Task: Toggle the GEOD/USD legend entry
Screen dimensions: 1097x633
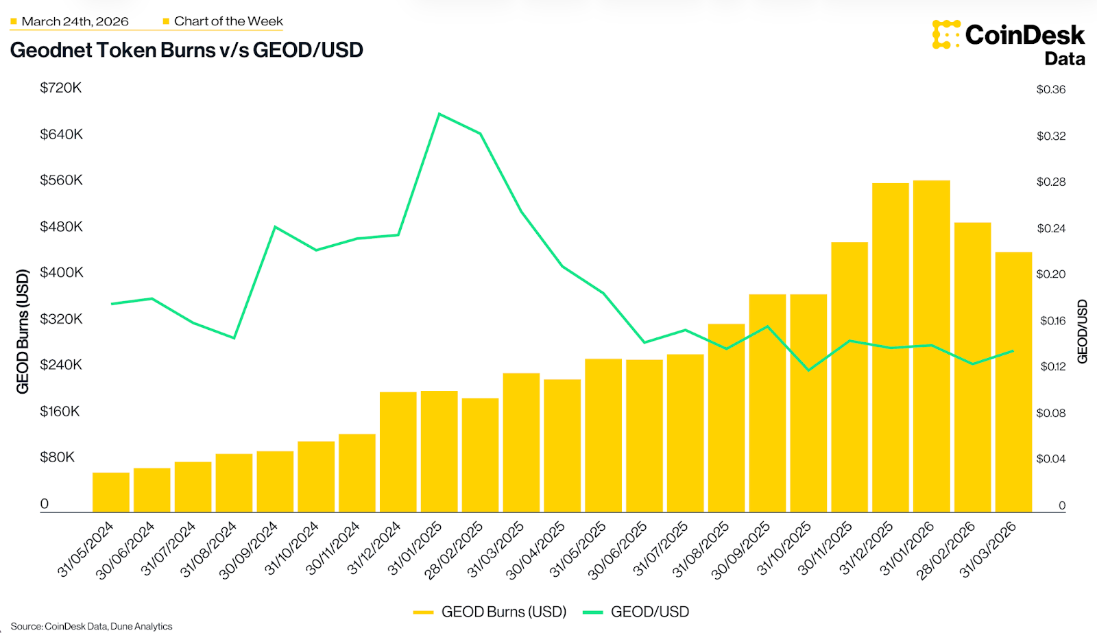Action: click(636, 612)
